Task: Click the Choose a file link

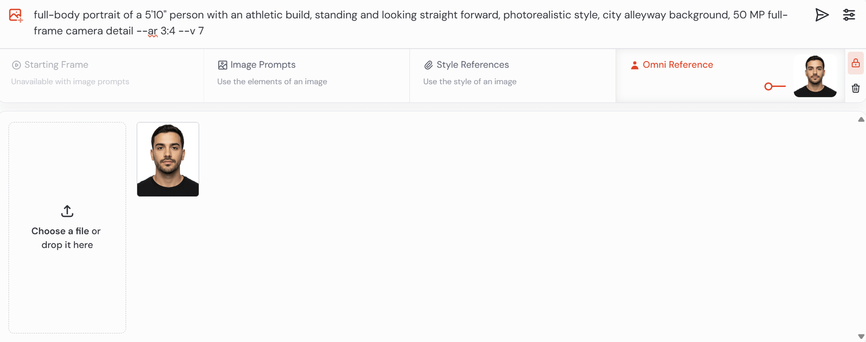Action: pos(60,231)
